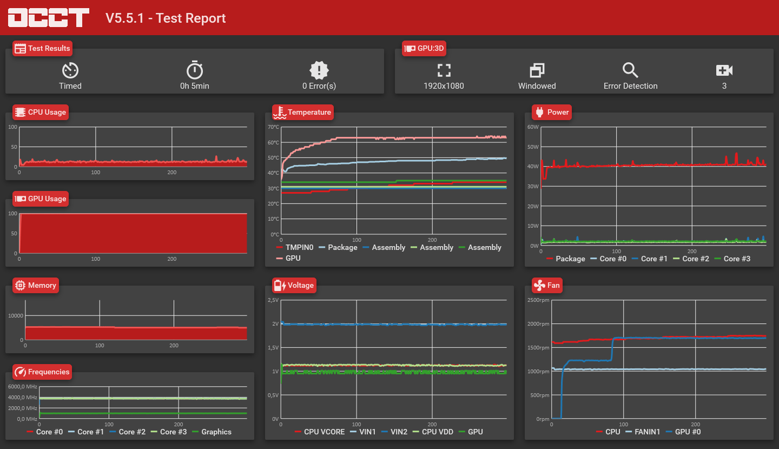This screenshot has height=449, width=779.
Task: Click the Memory panel label
Action: pos(36,285)
